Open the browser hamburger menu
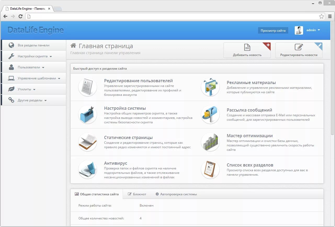Image resolution: width=335 pixels, height=227 pixels. [x=330, y=16]
